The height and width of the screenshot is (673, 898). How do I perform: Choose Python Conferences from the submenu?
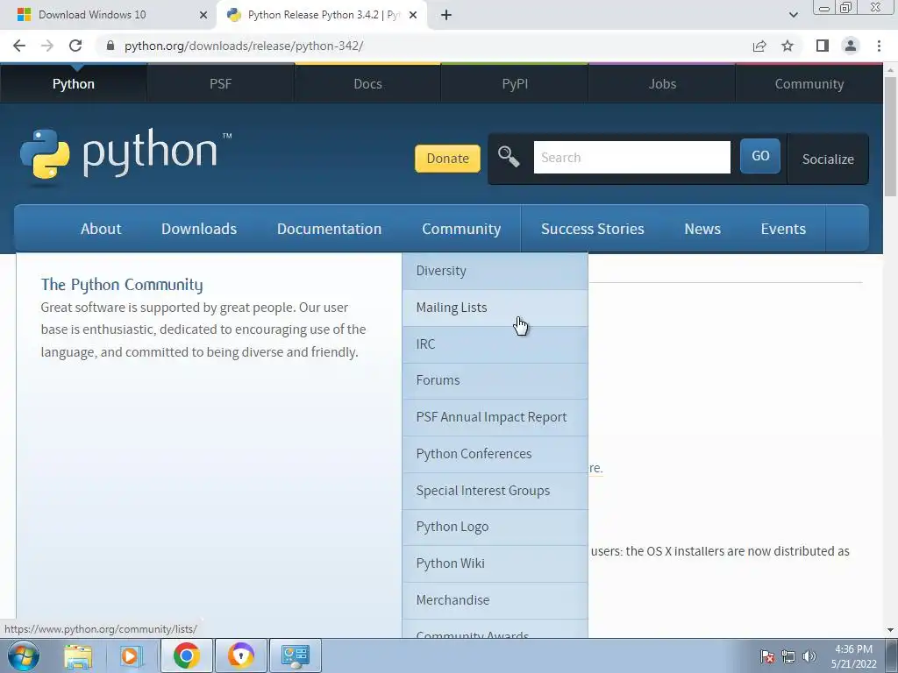tap(495, 454)
